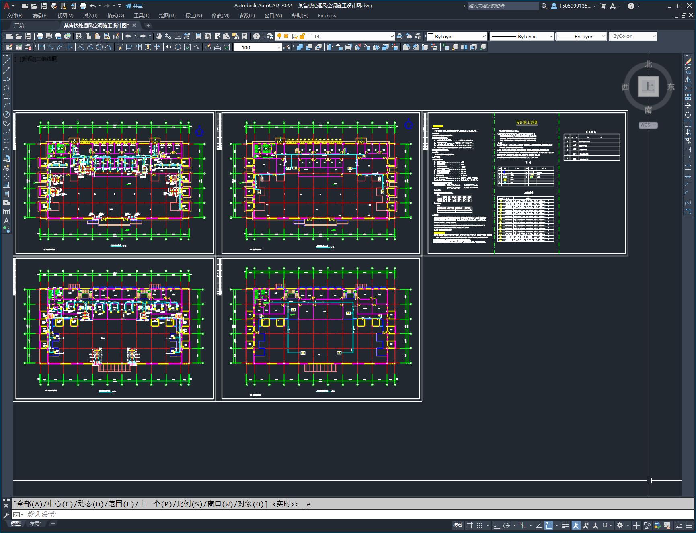The width and height of the screenshot is (696, 533).
Task: Click the Undo arrow in quick access toolbar
Action: point(93,6)
